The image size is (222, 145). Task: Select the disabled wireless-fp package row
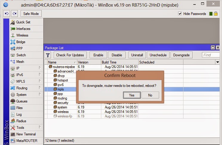click(x=132, y=116)
